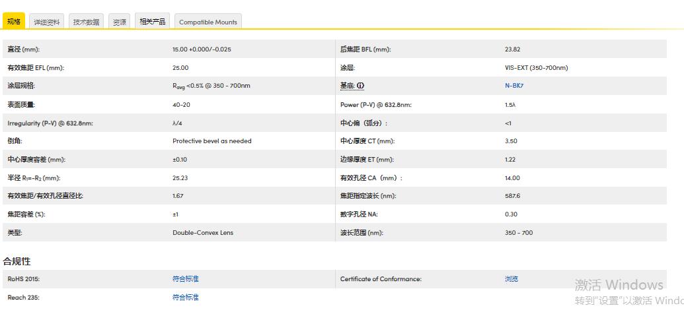The width and height of the screenshot is (684, 320).
Task: Click the 有效焦距 EFL (mm) label
Action: [36, 68]
